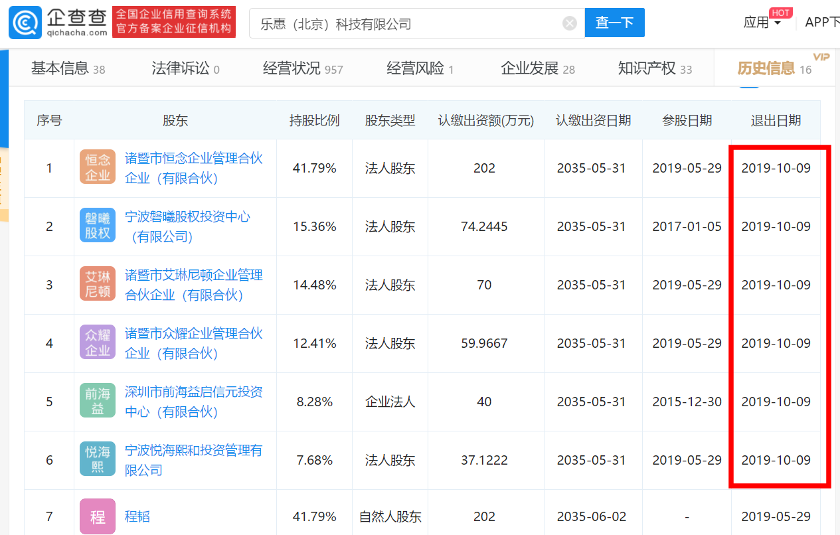Open the 恒念企业 shareholder logo
The image size is (840, 535).
coord(98,168)
